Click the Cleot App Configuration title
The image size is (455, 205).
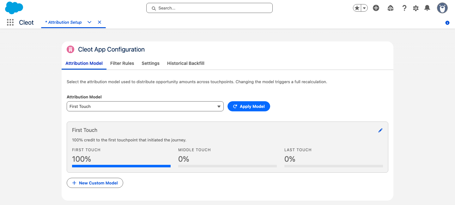[111, 49]
